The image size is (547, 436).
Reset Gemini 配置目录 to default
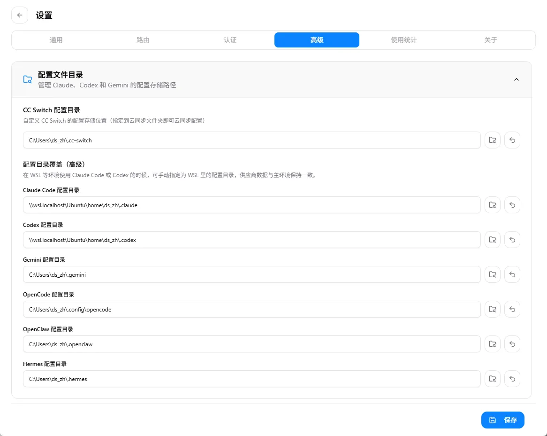(512, 274)
